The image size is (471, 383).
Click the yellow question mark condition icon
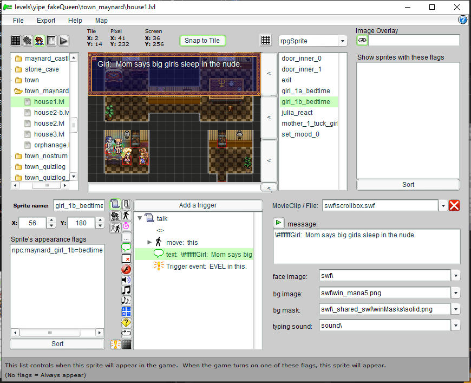(x=126, y=322)
